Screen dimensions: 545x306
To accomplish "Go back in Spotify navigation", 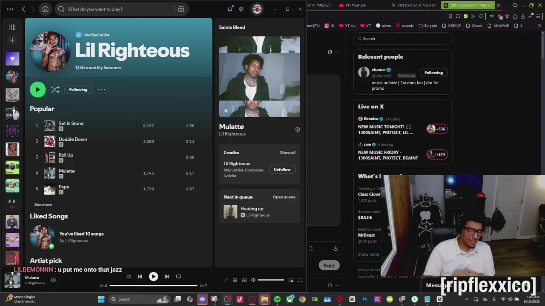I will (x=24, y=9).
